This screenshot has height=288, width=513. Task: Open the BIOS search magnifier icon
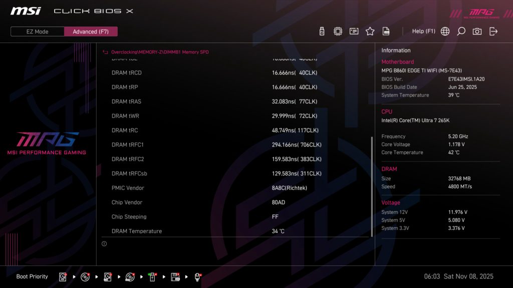[x=461, y=30]
